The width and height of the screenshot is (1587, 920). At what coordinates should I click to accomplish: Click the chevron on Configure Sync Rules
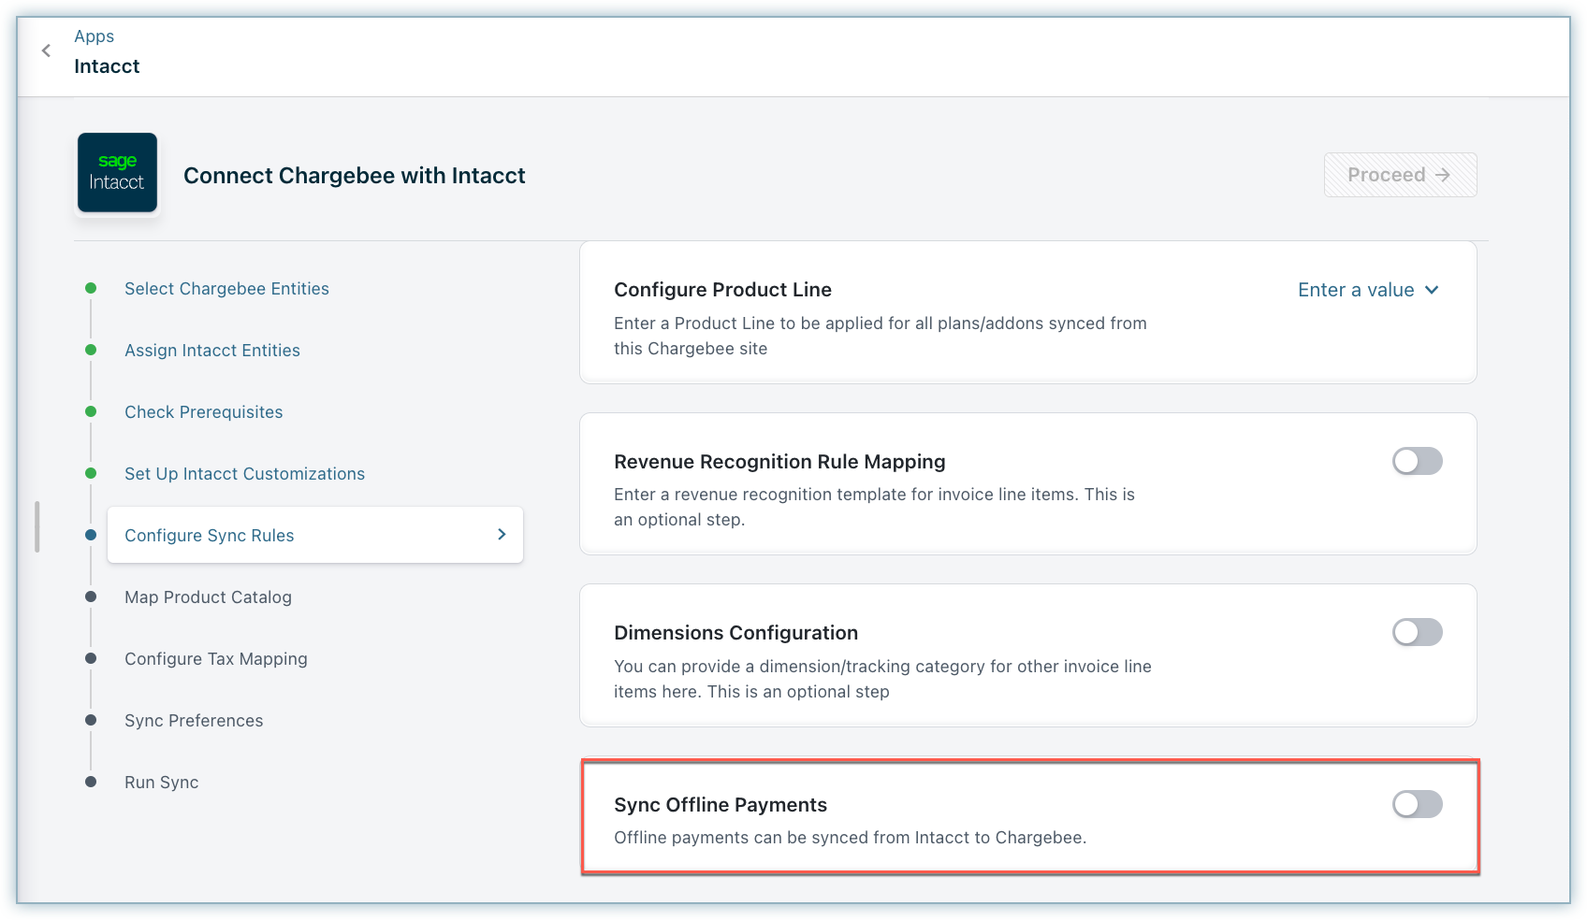(502, 535)
